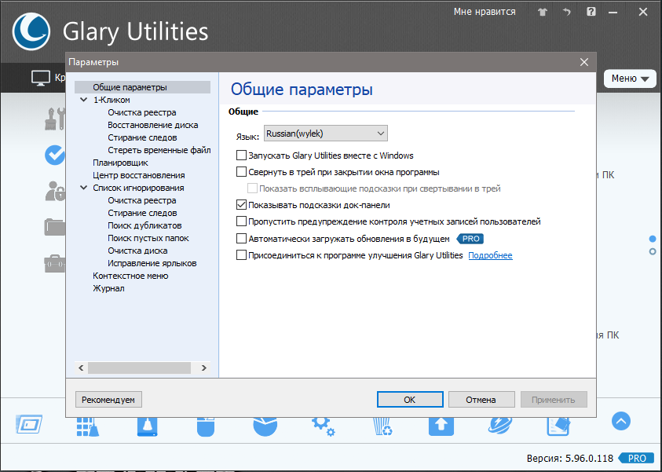Click the user with padlock sidebar icon
Screen dimensions: 662x472
click(55, 191)
